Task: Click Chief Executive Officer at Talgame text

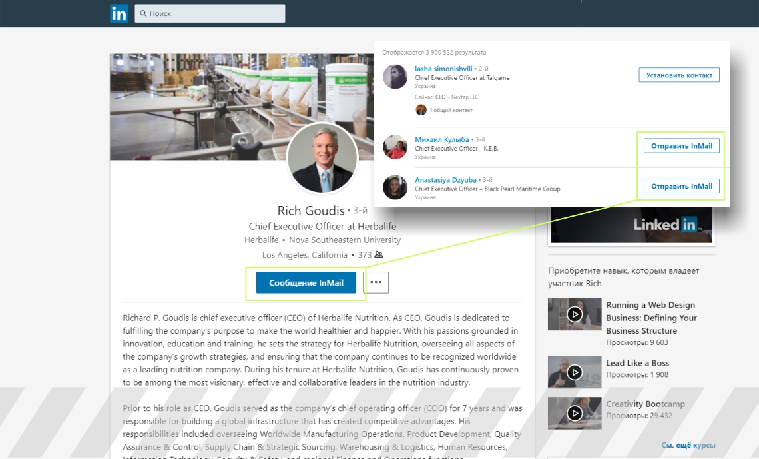Action: 462,78
